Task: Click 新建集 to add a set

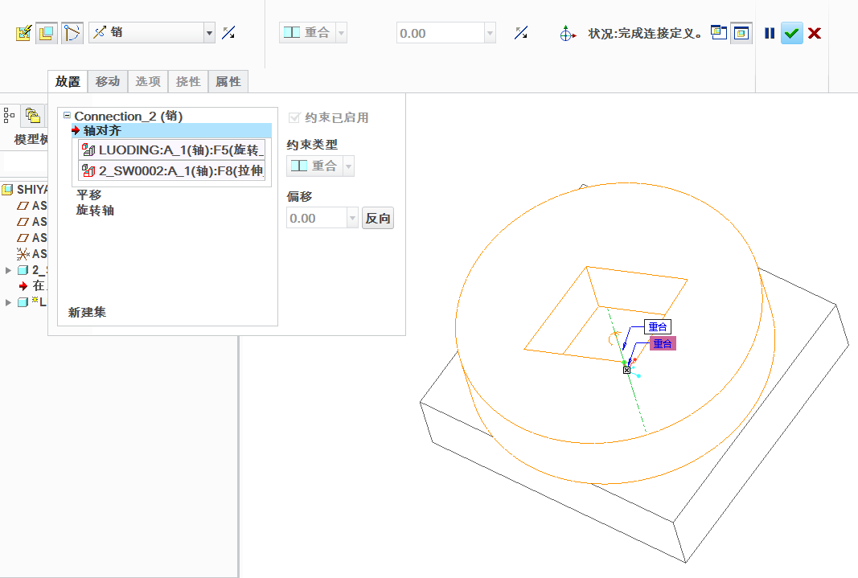Action: point(87,312)
